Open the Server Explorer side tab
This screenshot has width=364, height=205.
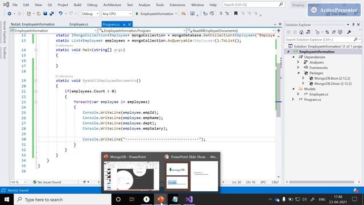click(5, 32)
